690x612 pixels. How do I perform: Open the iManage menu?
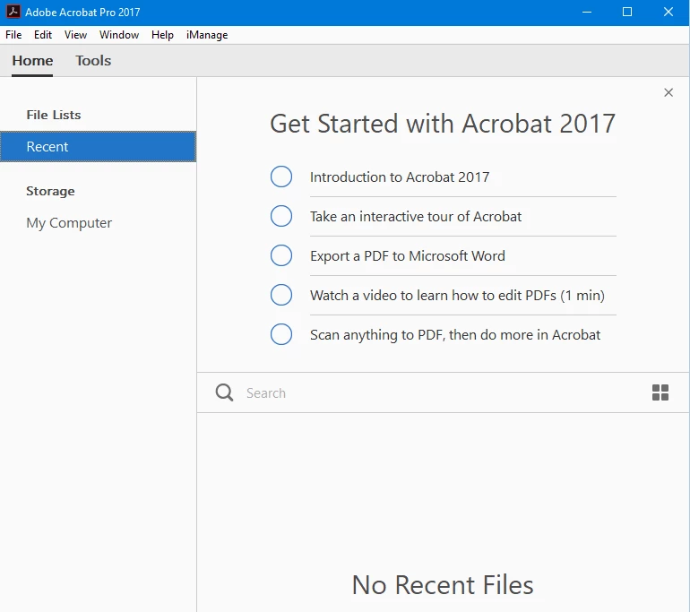(x=207, y=35)
